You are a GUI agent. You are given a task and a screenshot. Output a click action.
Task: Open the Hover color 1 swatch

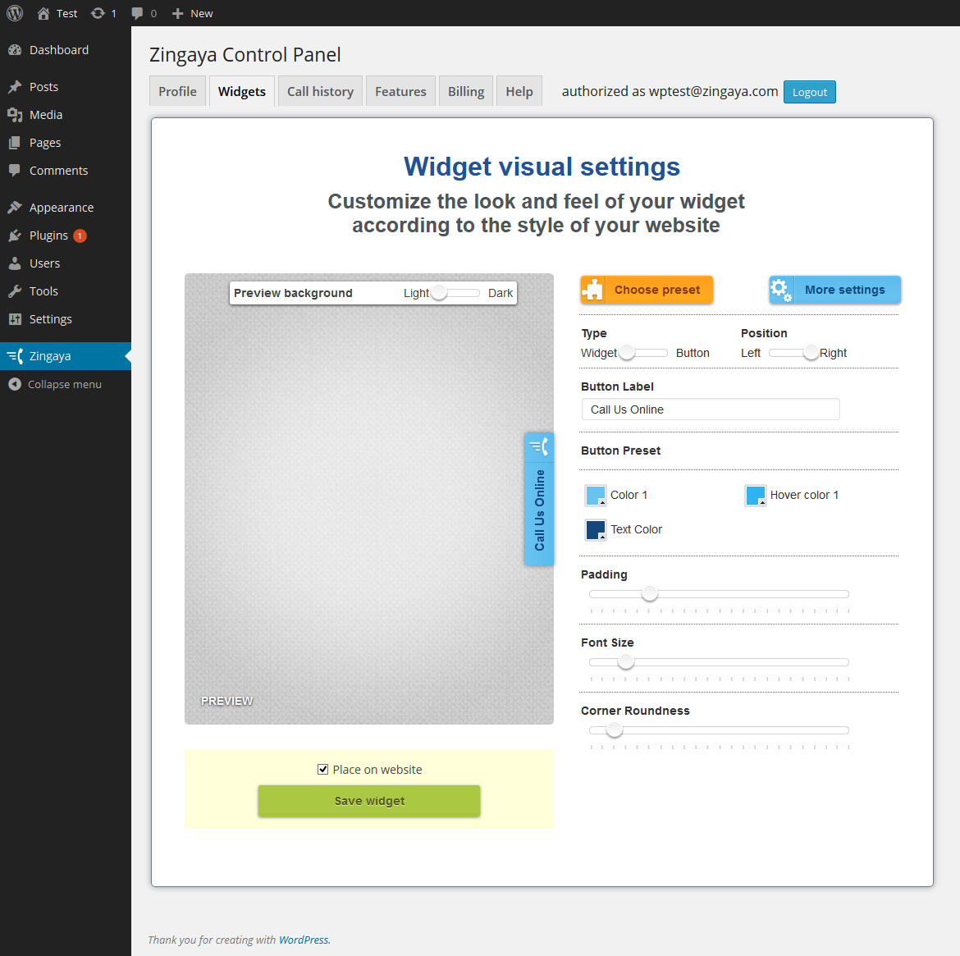coord(755,495)
